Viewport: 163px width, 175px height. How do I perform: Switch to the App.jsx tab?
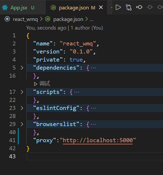(19, 8)
